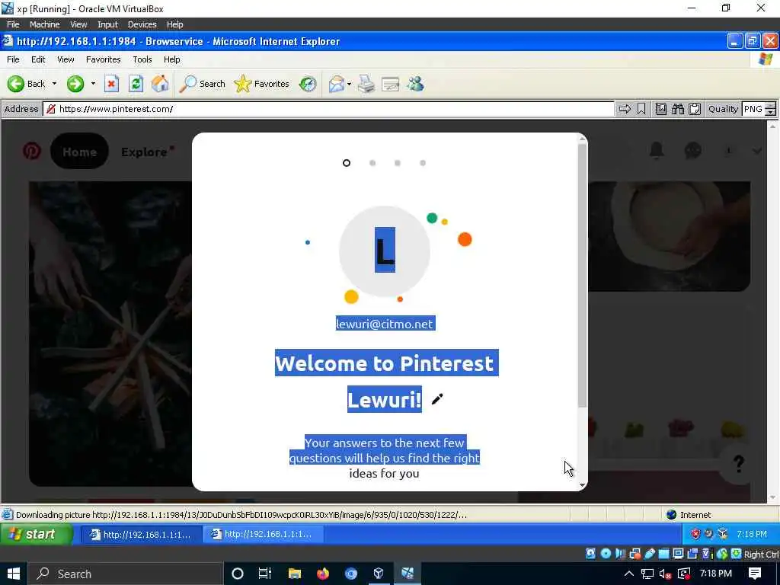The width and height of the screenshot is (780, 585).
Task: Select the first onboarding step dot
Action: tap(347, 163)
